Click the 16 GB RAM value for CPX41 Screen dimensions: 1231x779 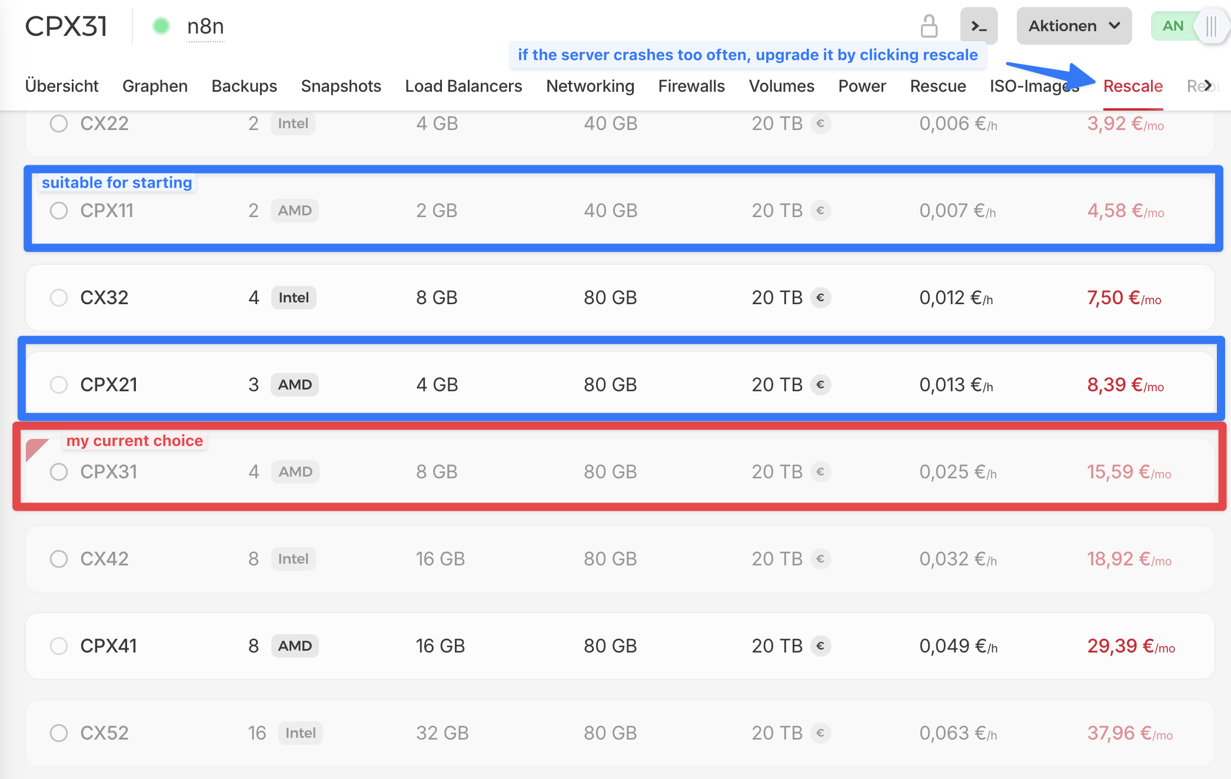440,646
